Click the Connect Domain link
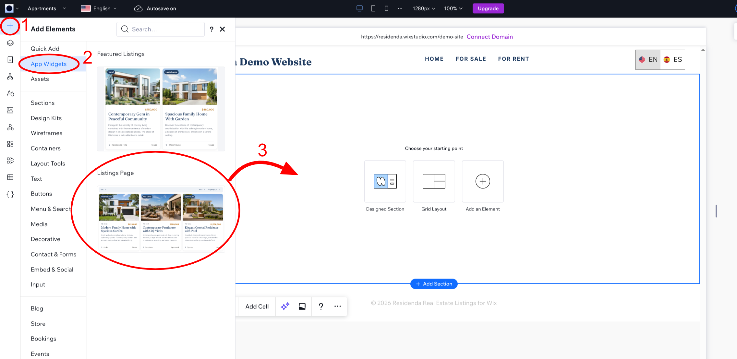The image size is (737, 359). [x=489, y=37]
